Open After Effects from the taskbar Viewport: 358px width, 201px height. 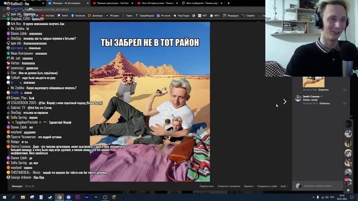coord(87,197)
